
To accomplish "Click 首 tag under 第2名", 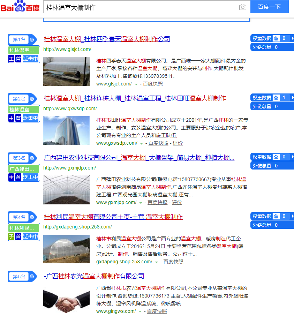I will (x=18, y=118).
